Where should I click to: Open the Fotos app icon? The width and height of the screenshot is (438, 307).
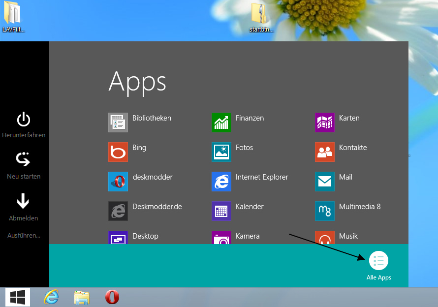click(221, 152)
